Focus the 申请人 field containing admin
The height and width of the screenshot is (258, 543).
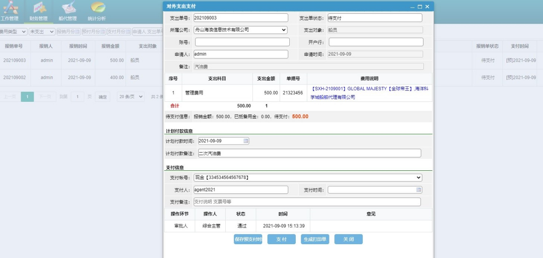tap(240, 54)
